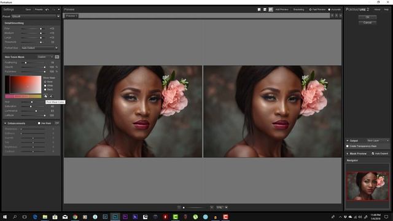The height and width of the screenshot is (221, 393).
Task: Click the Cancel button
Action: click(x=367, y=23)
